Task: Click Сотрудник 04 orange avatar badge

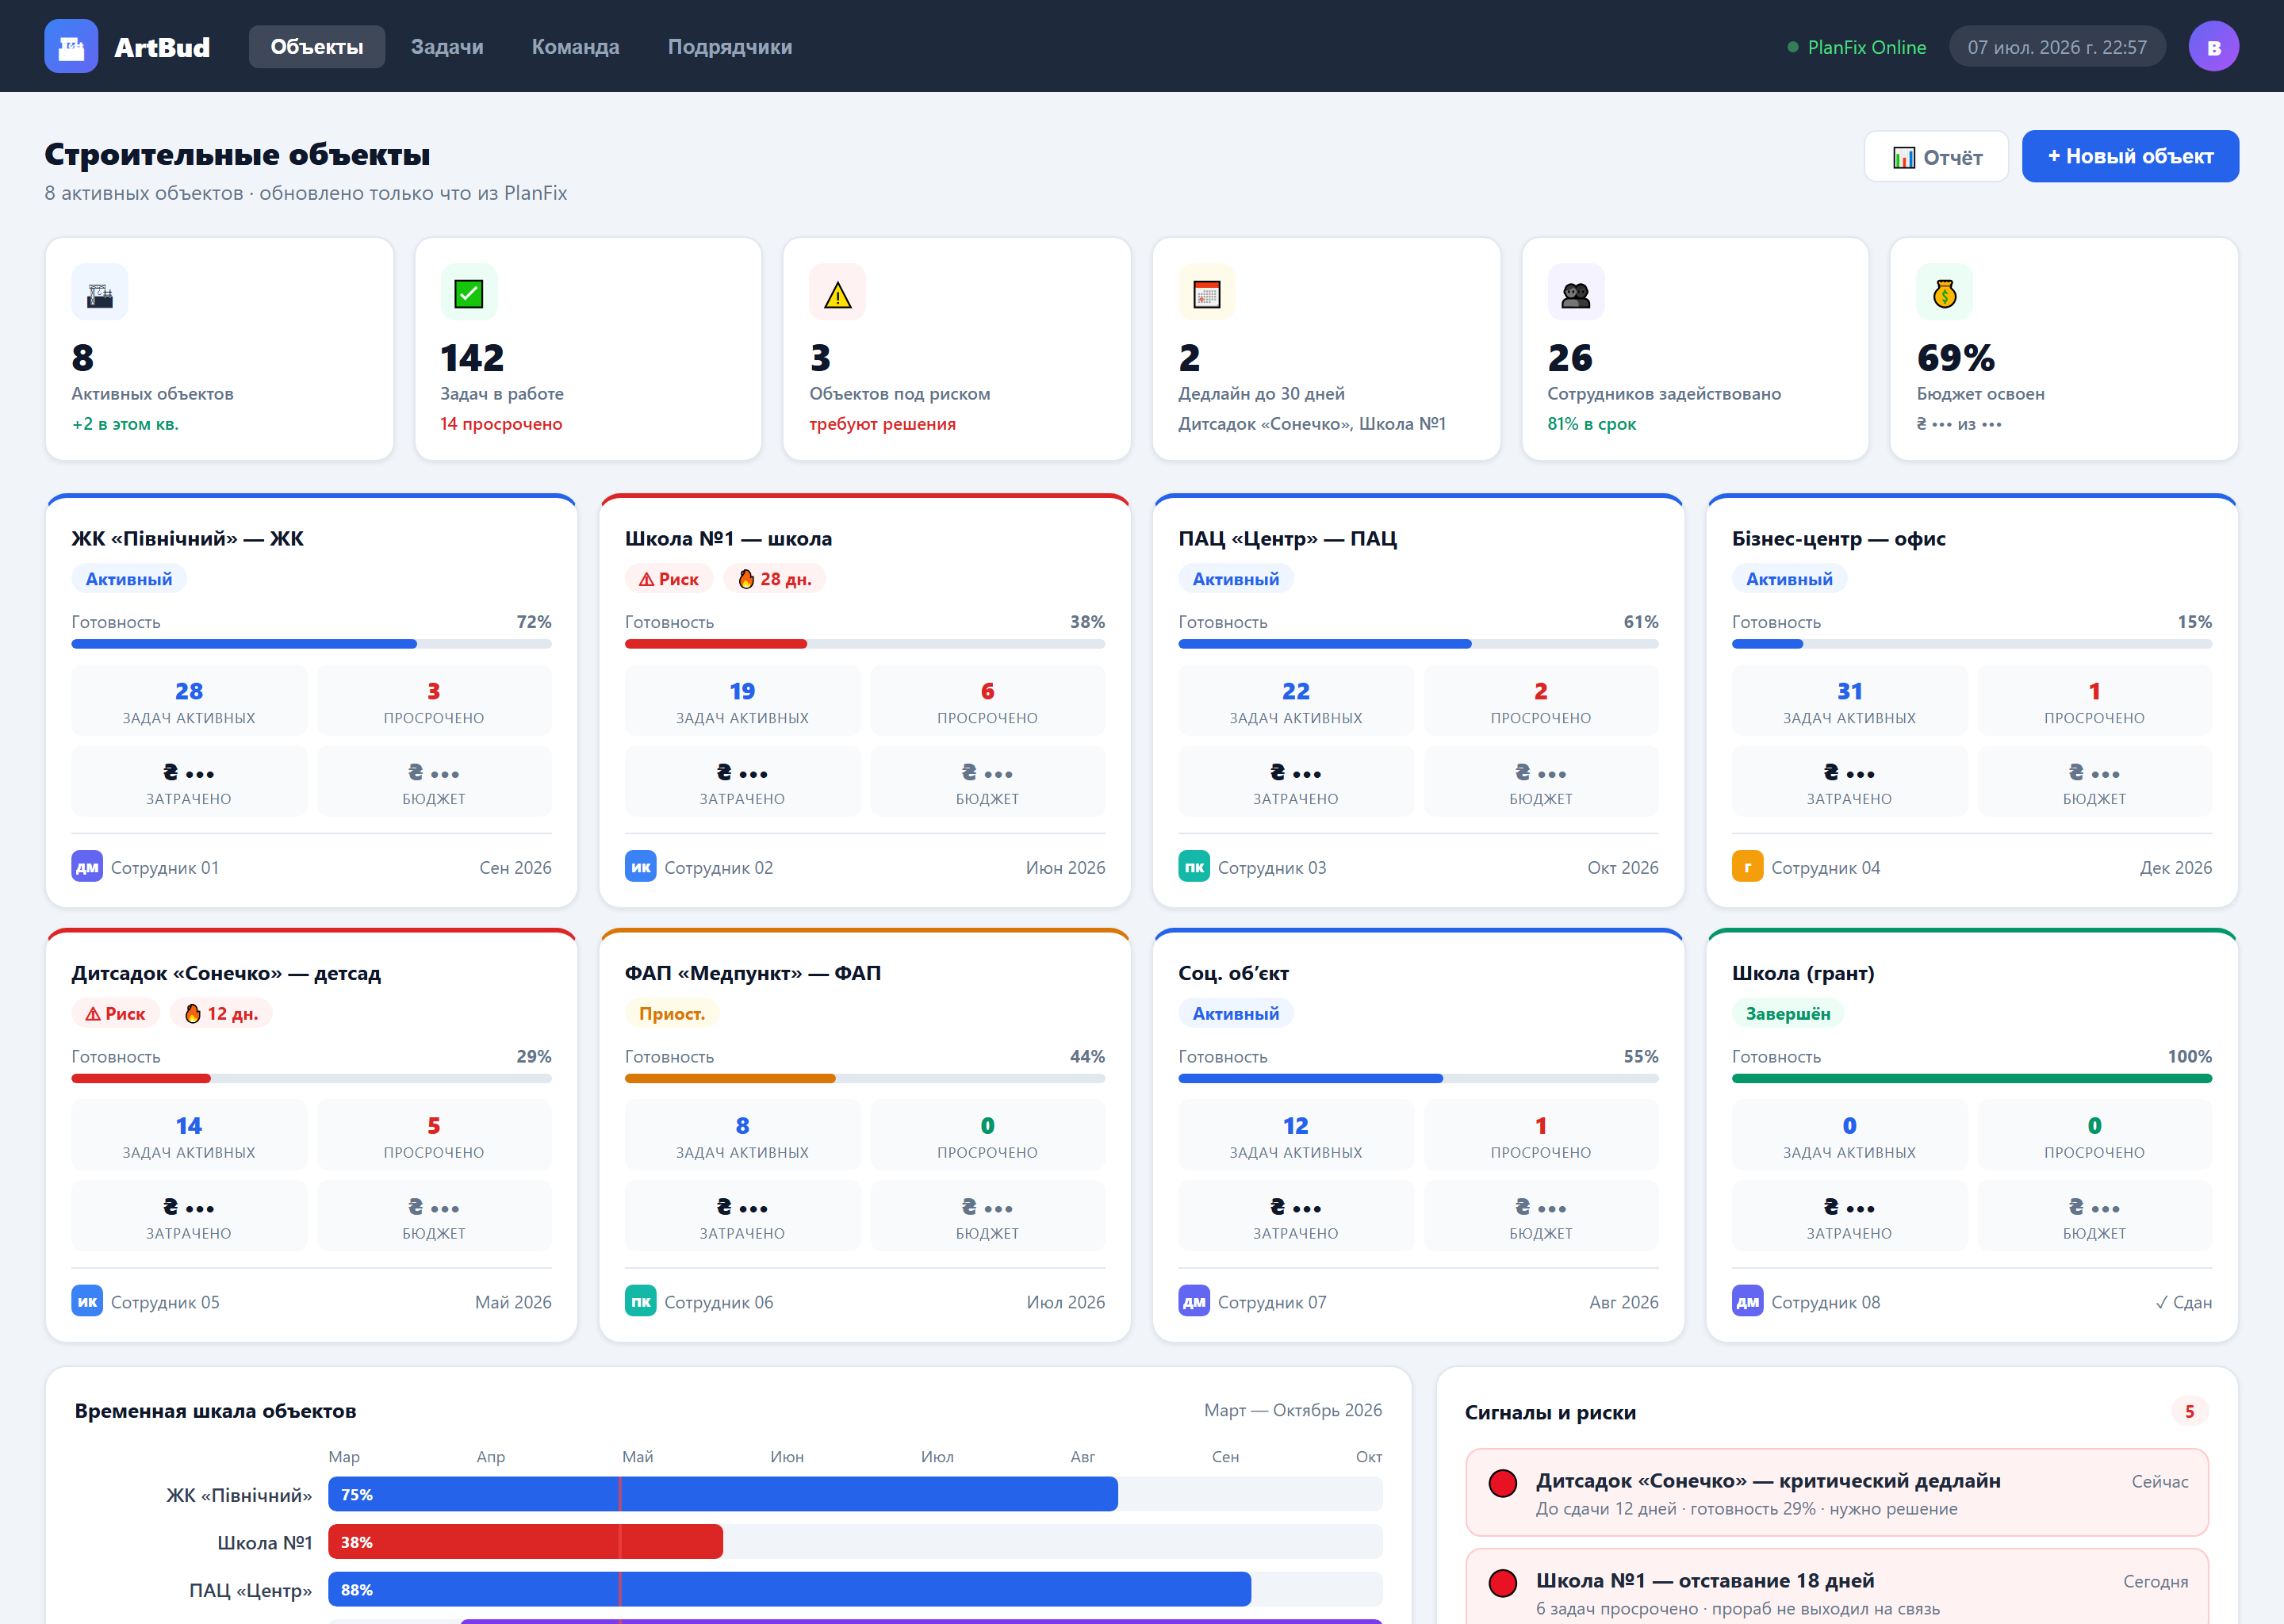Action: tap(1747, 867)
